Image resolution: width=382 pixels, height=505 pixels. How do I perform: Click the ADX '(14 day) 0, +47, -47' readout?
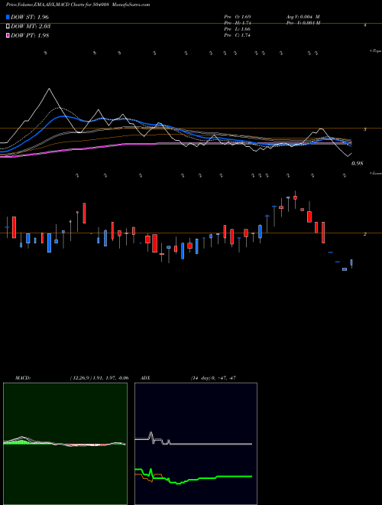(x=213, y=378)
